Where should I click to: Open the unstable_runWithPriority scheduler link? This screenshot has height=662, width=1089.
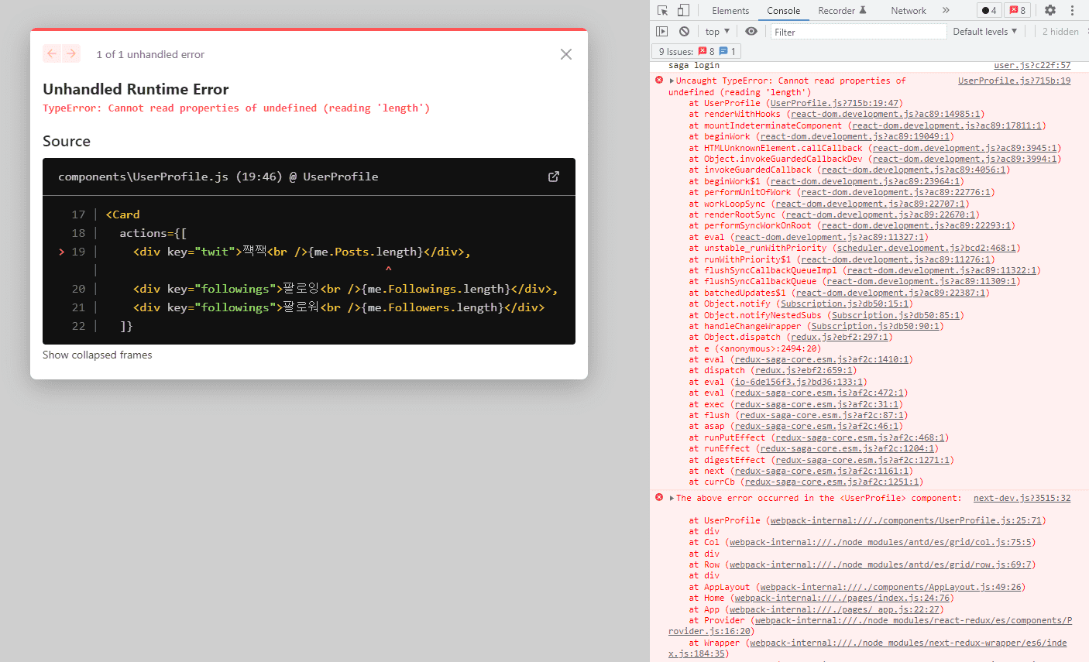pyautogui.click(x=926, y=249)
